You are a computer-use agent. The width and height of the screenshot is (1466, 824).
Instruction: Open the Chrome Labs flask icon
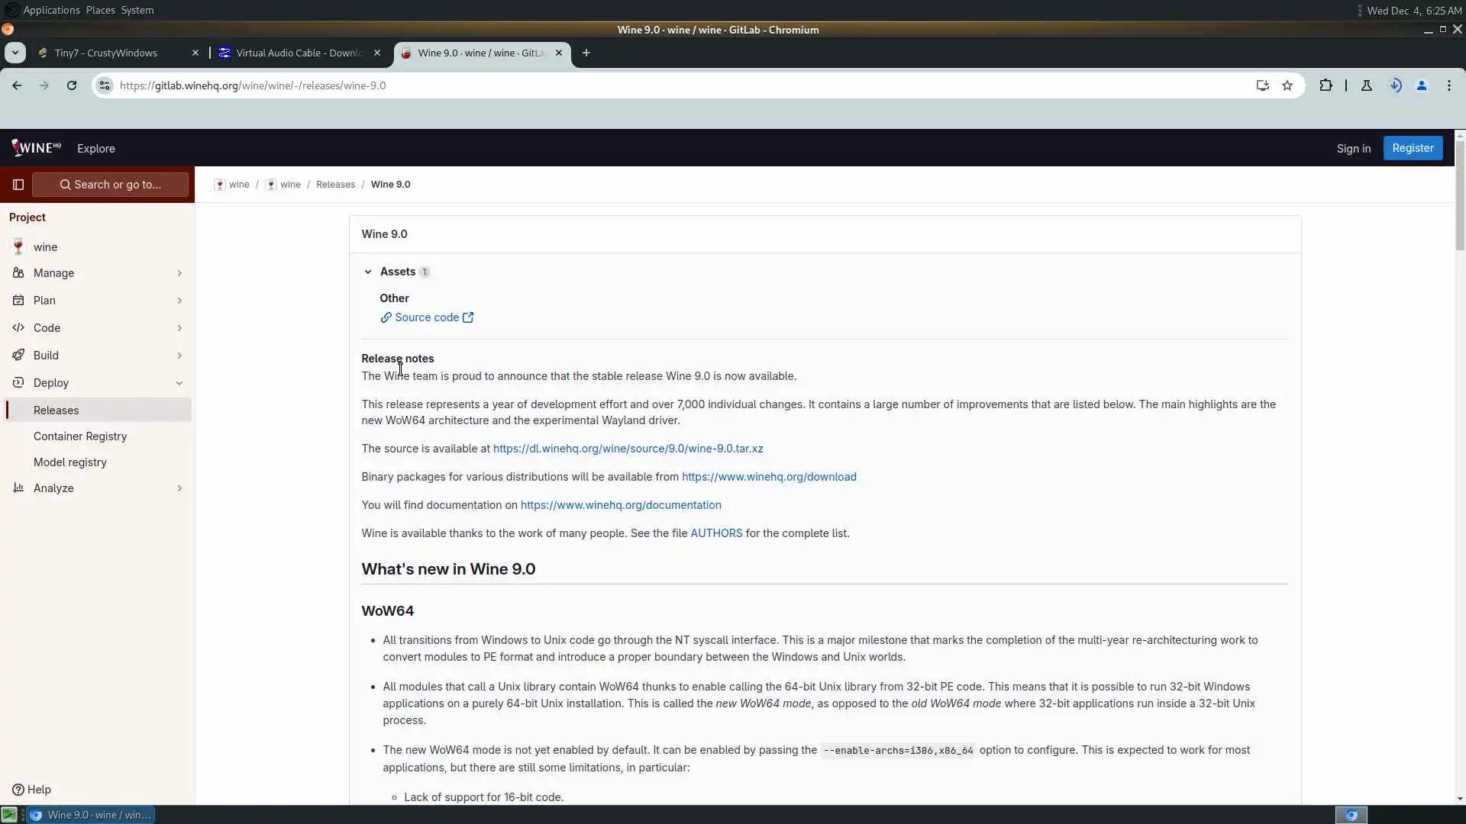1367,85
